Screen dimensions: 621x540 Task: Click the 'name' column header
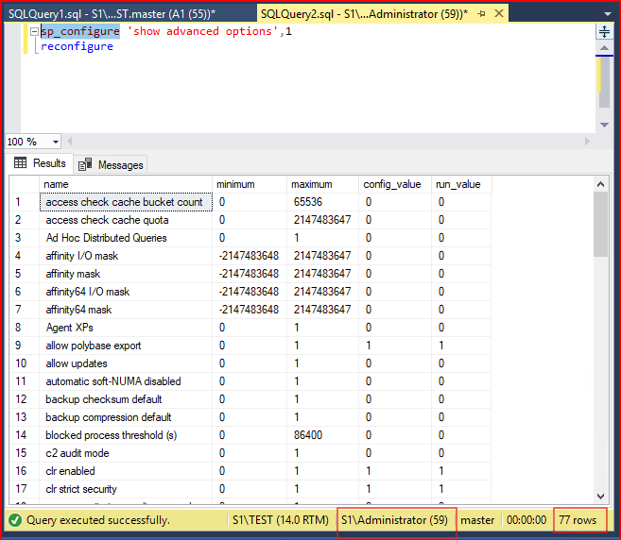pos(56,184)
